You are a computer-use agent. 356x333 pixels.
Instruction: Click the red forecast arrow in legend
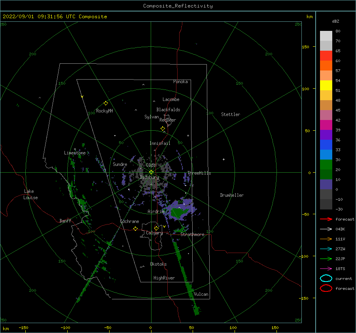(326, 219)
